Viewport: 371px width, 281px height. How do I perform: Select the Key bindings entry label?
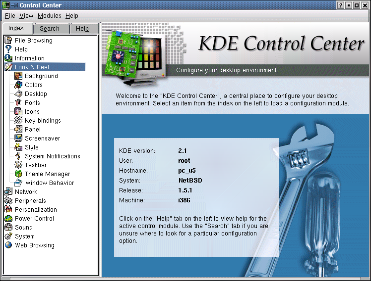[x=43, y=120]
